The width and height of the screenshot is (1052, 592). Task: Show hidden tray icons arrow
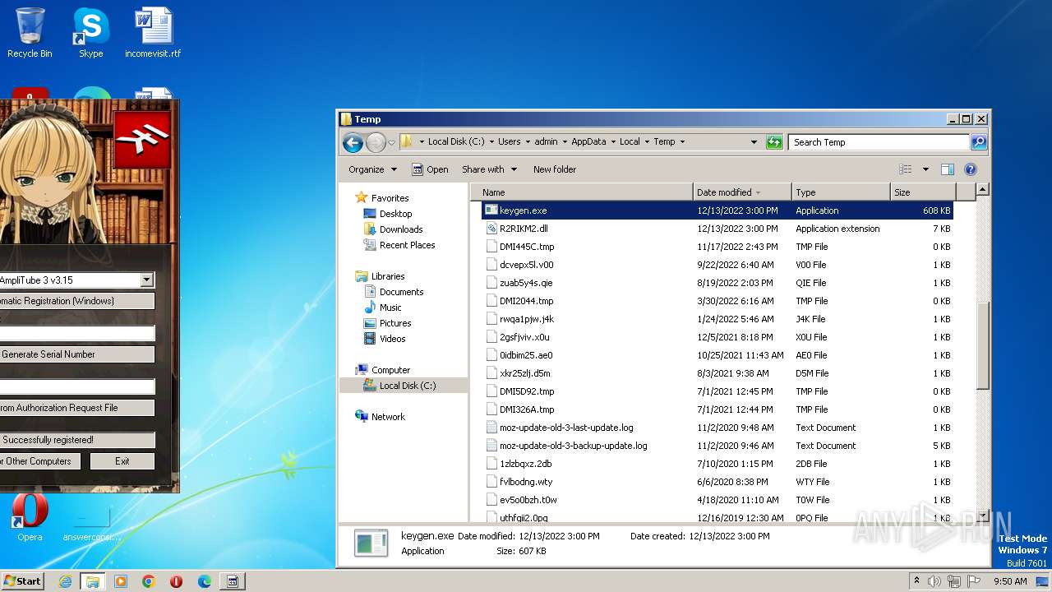pyautogui.click(x=916, y=581)
